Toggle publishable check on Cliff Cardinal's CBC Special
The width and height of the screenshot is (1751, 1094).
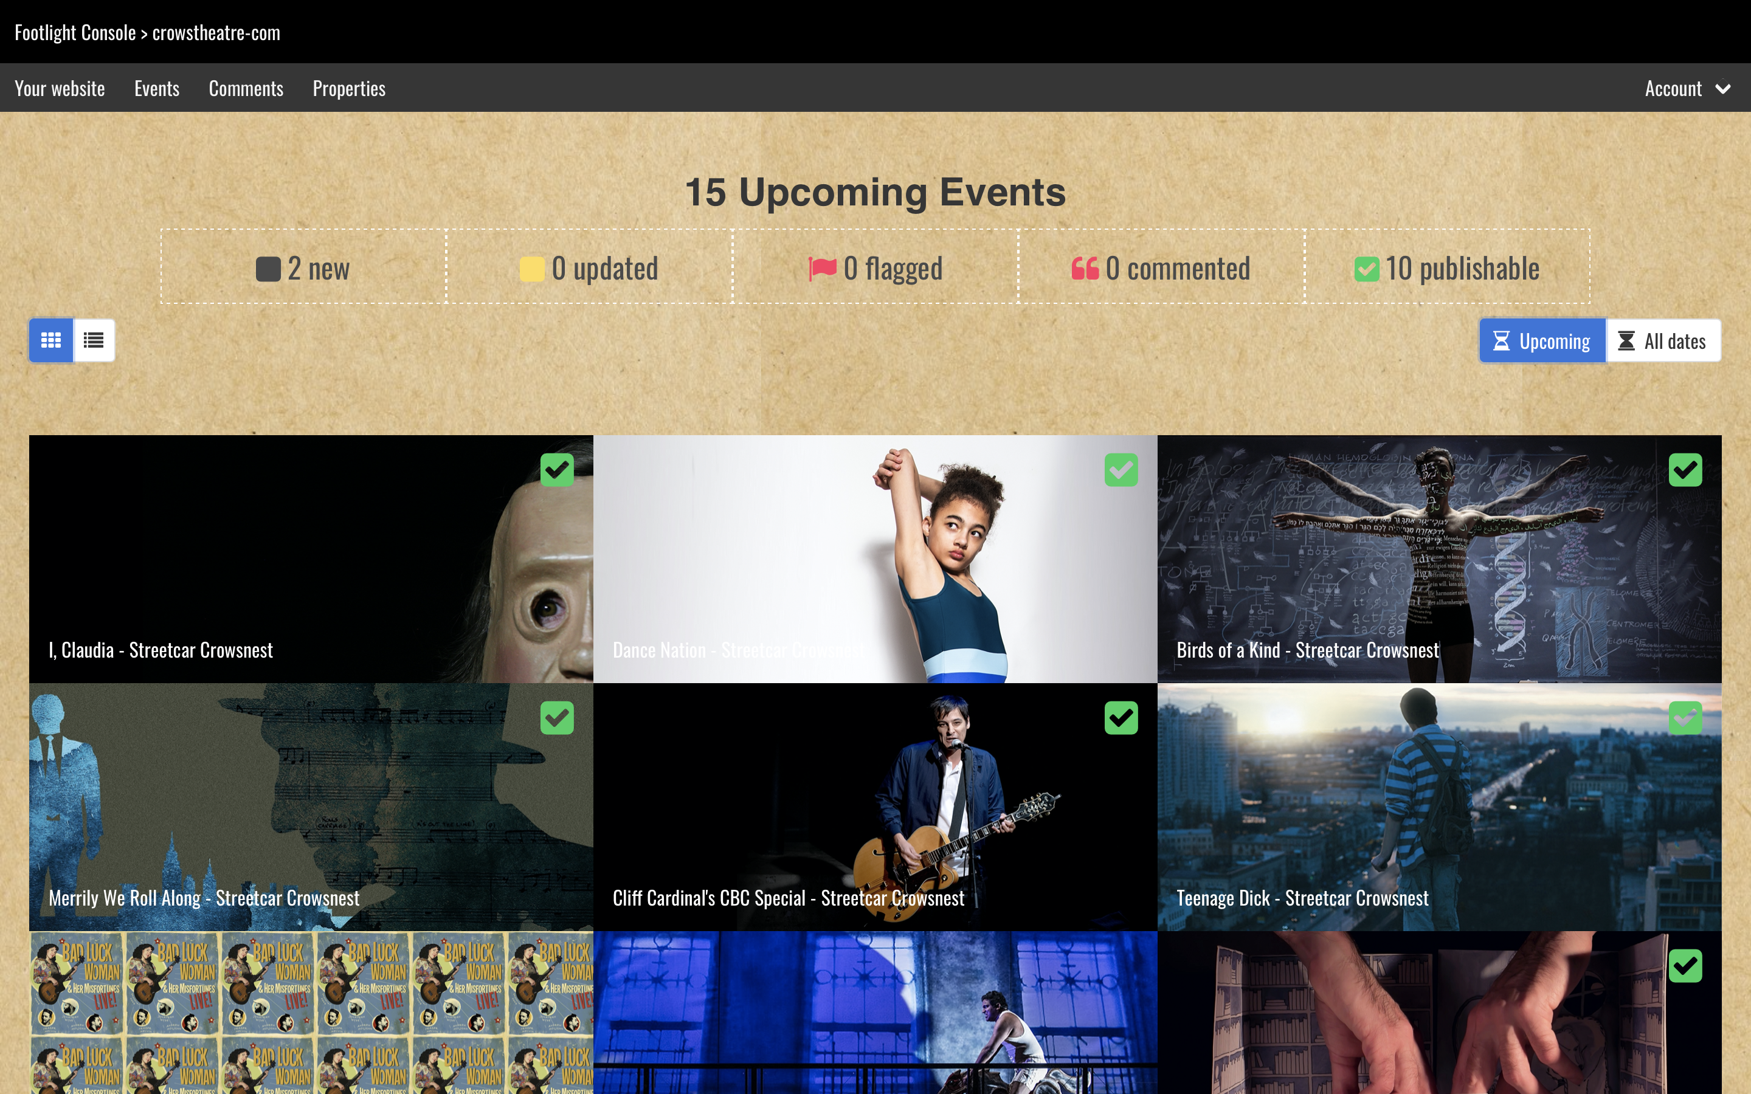(1121, 718)
